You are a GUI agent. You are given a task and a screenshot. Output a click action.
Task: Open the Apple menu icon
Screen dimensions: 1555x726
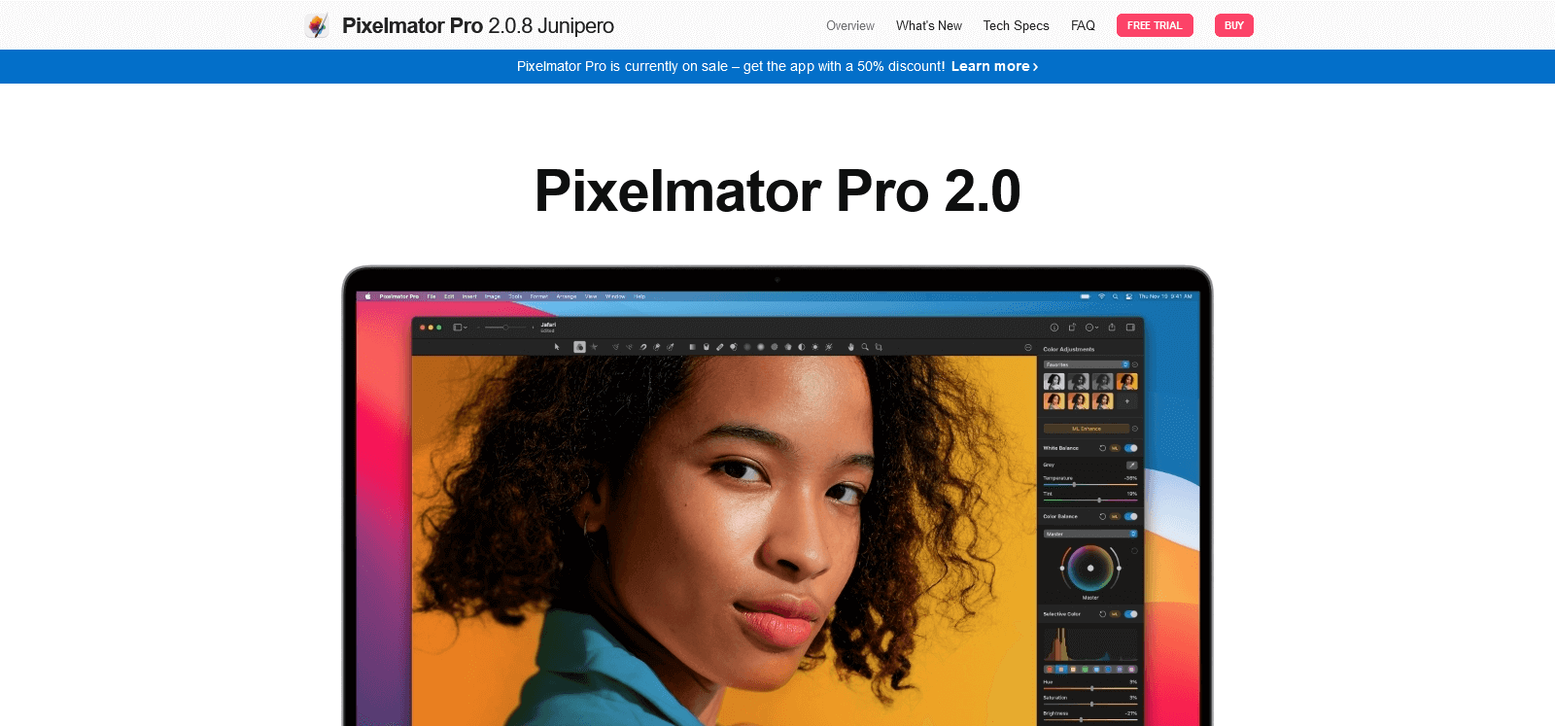367,296
